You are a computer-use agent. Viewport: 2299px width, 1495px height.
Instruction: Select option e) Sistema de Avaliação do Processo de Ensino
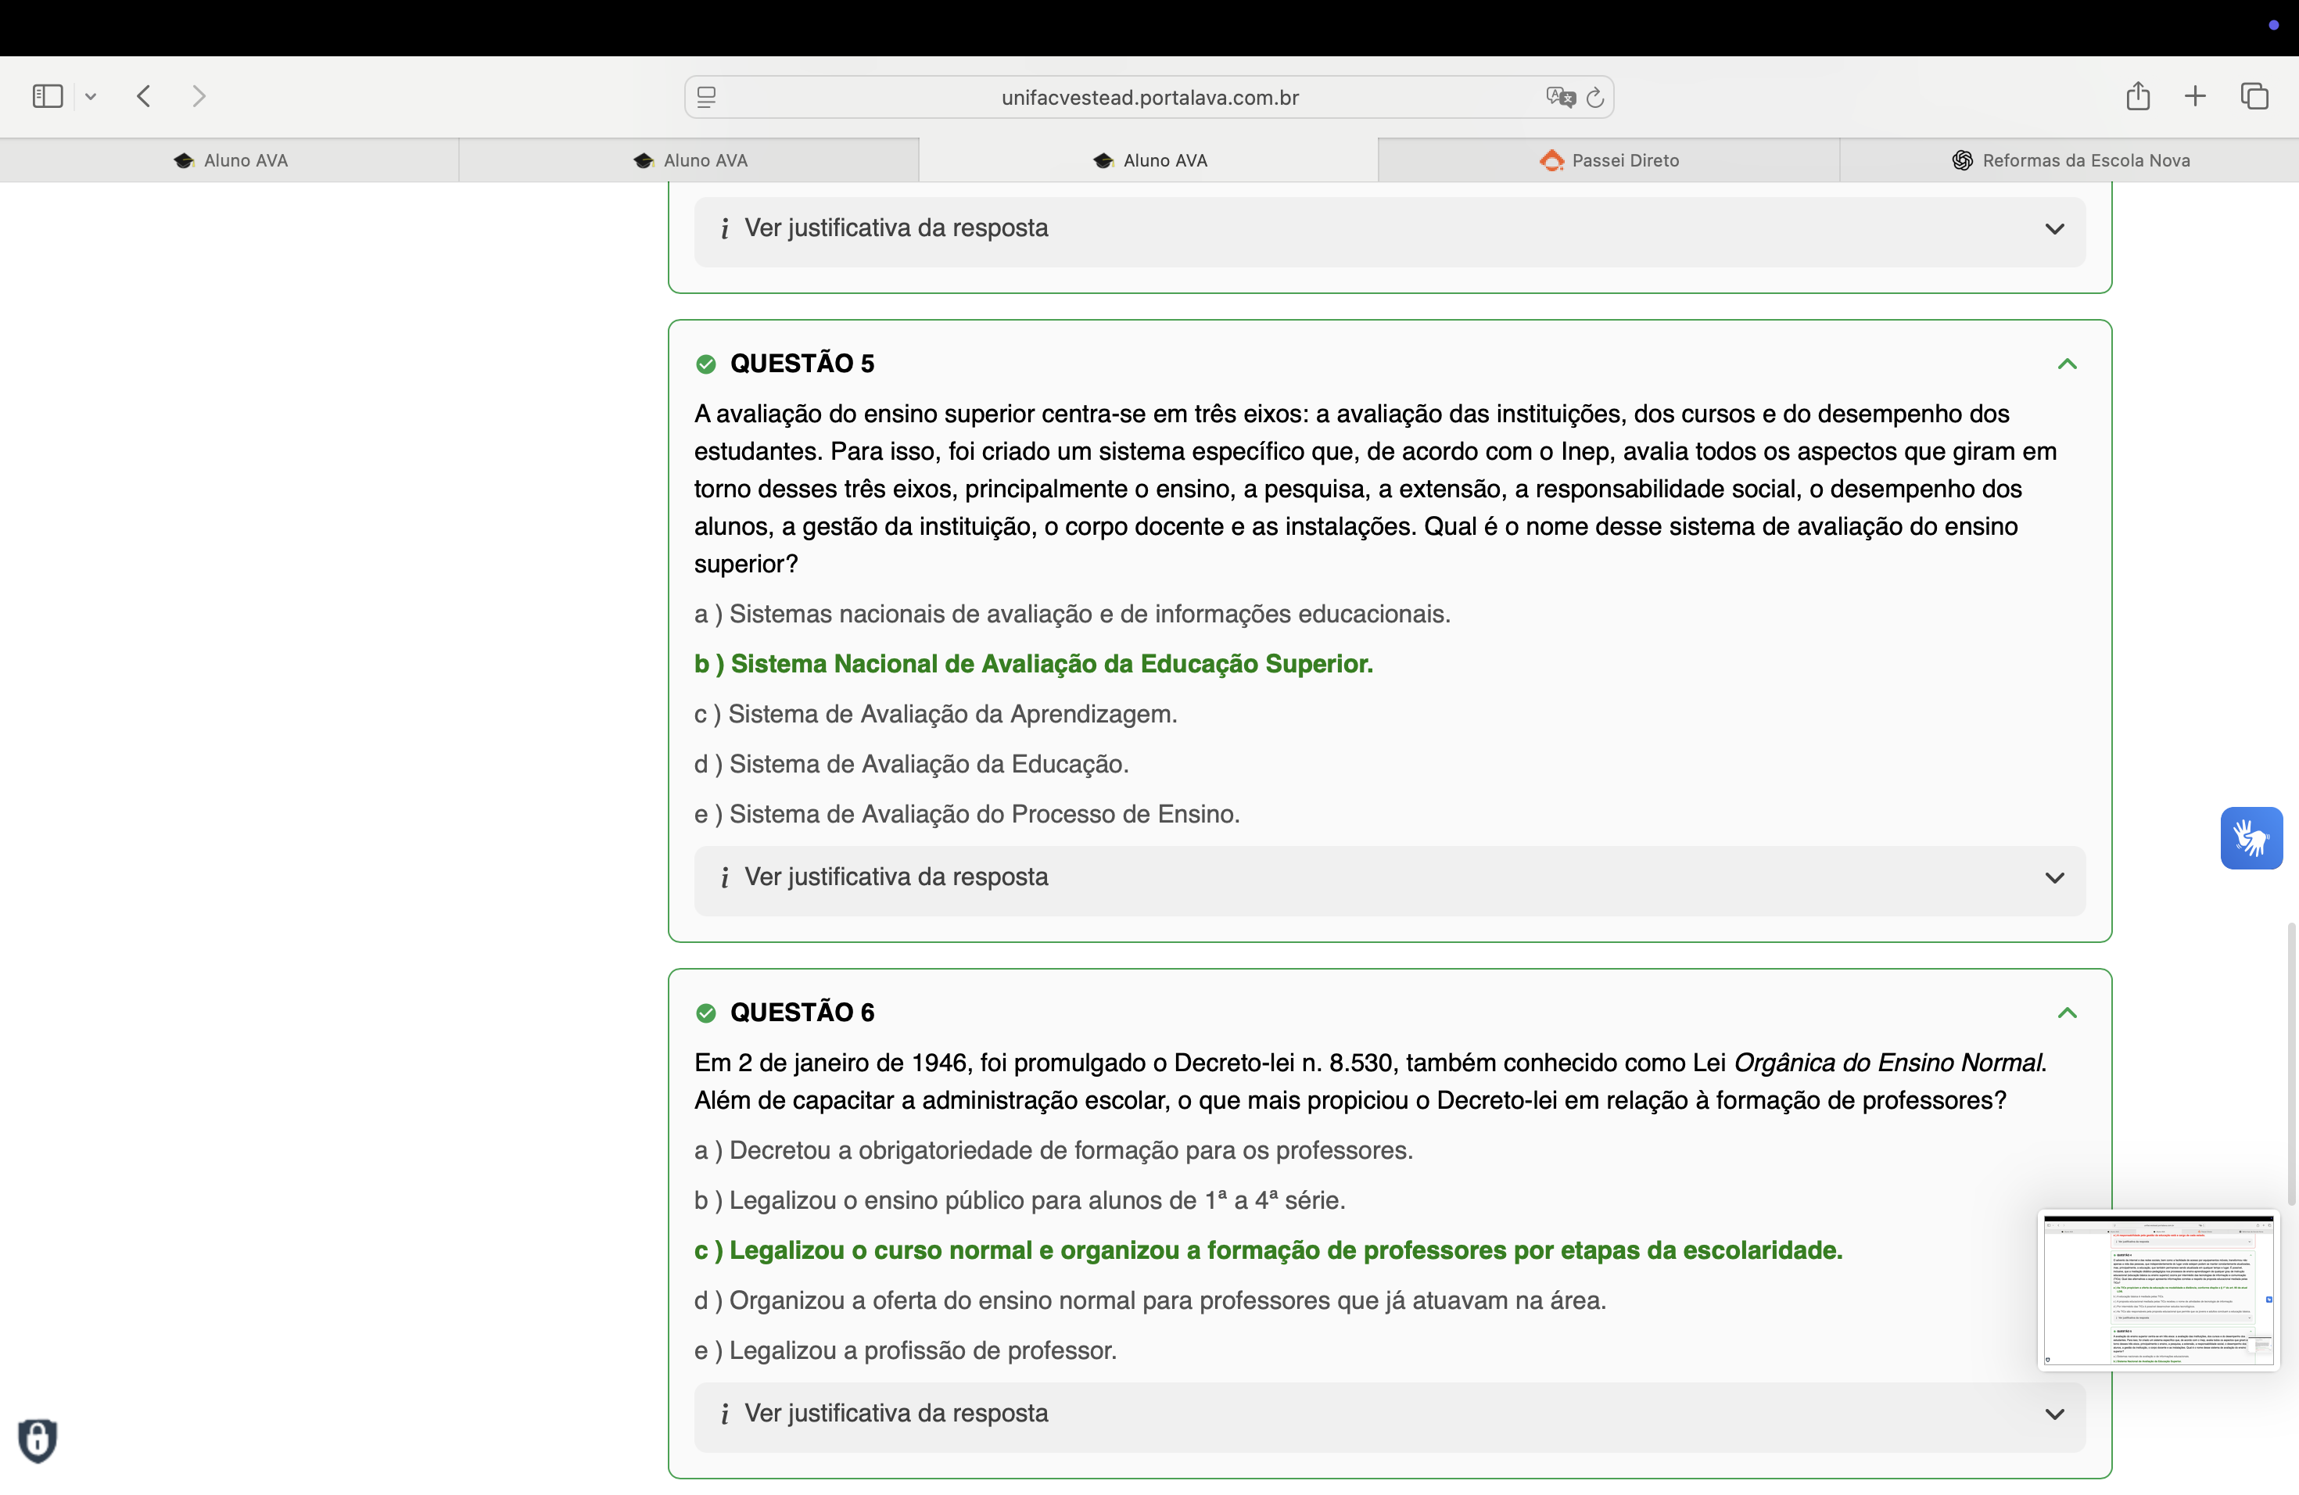967,815
